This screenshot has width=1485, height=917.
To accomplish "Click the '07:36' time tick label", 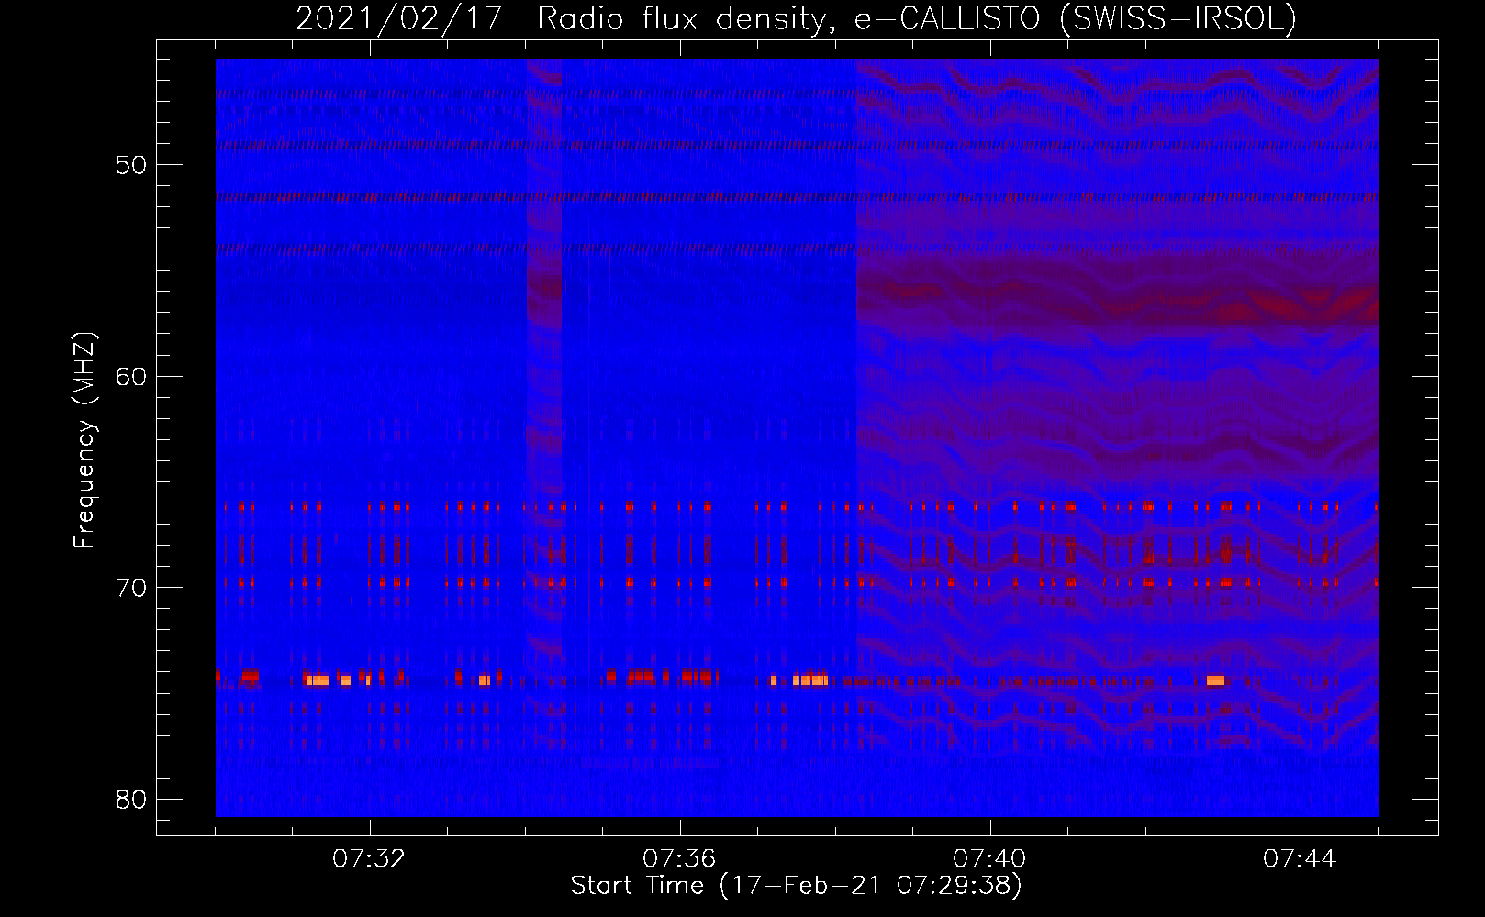I will tap(679, 858).
